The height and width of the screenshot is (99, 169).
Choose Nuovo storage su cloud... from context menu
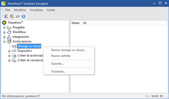69,50
